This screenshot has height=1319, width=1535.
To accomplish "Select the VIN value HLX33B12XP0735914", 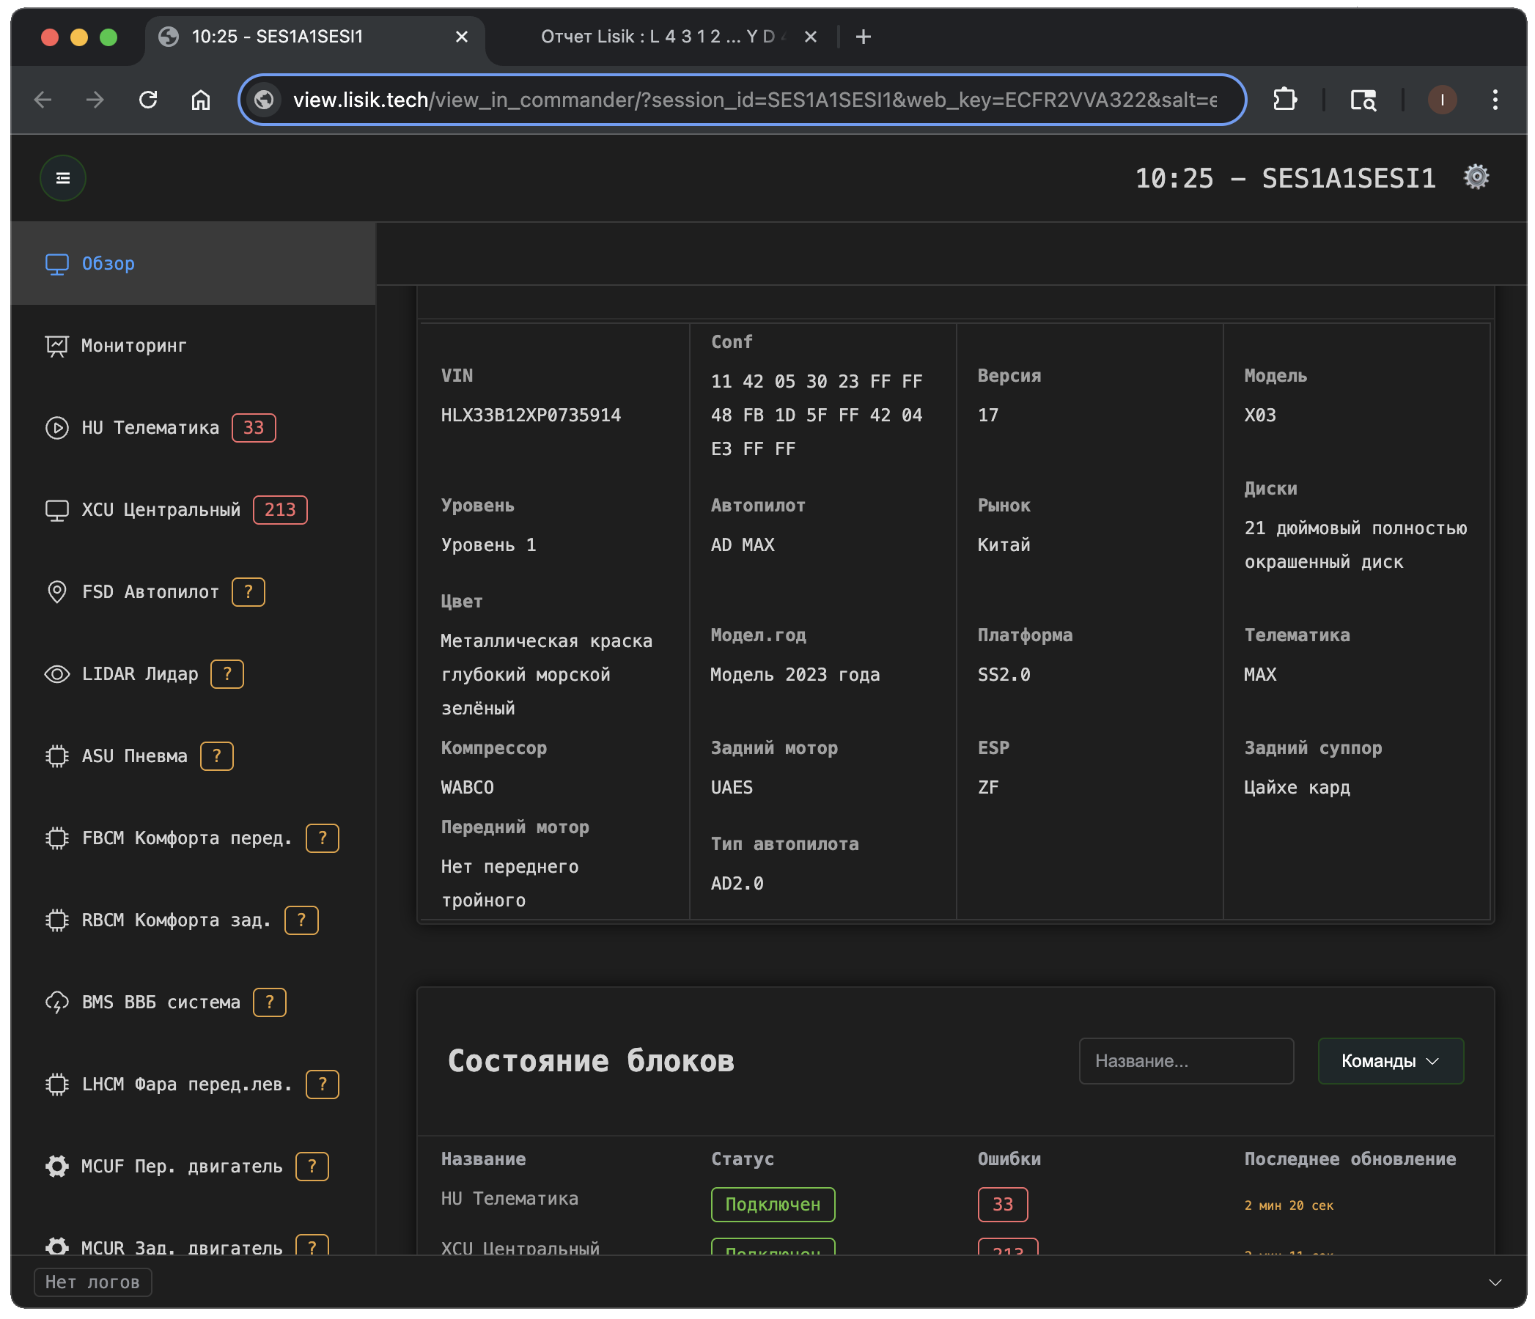I will 531,415.
